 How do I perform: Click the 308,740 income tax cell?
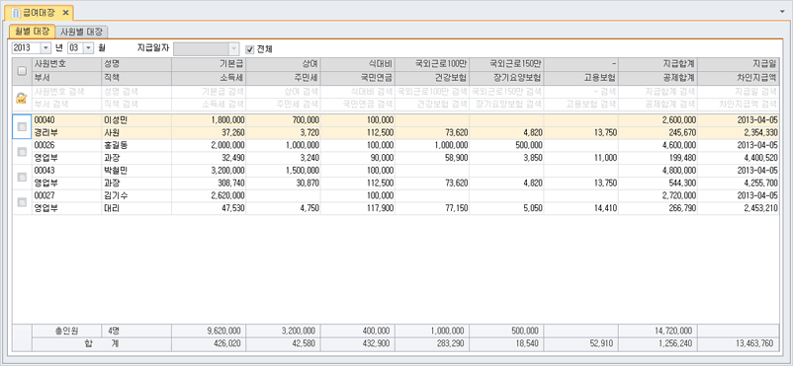pos(209,183)
